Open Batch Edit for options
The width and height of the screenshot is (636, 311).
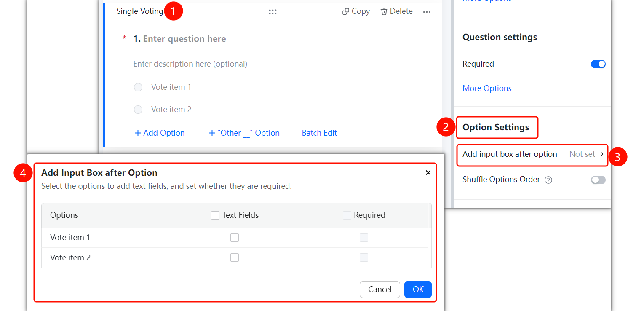point(319,133)
